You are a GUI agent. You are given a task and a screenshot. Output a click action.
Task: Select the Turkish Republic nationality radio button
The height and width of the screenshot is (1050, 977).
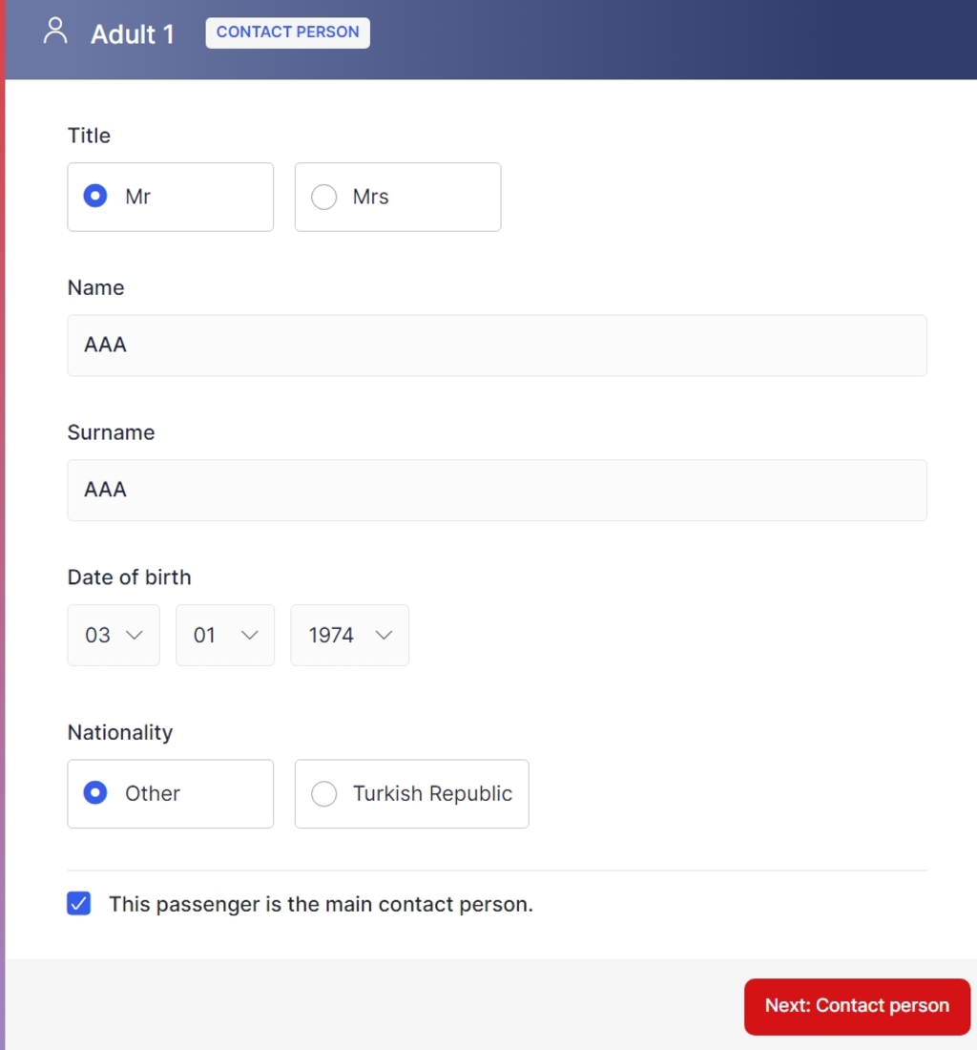(x=323, y=793)
